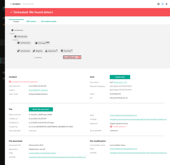The width and height of the screenshot is (170, 165).
Task: Open the Virus.Win32.KL_Demo verdict link
Action: (x=38, y=90)
